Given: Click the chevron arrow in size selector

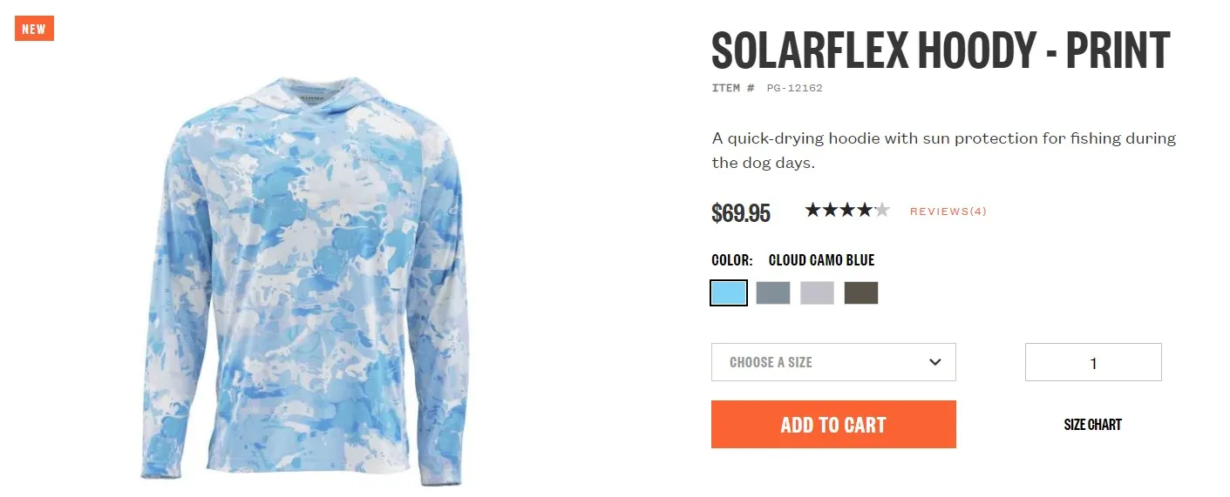Looking at the screenshot, I should [x=935, y=362].
